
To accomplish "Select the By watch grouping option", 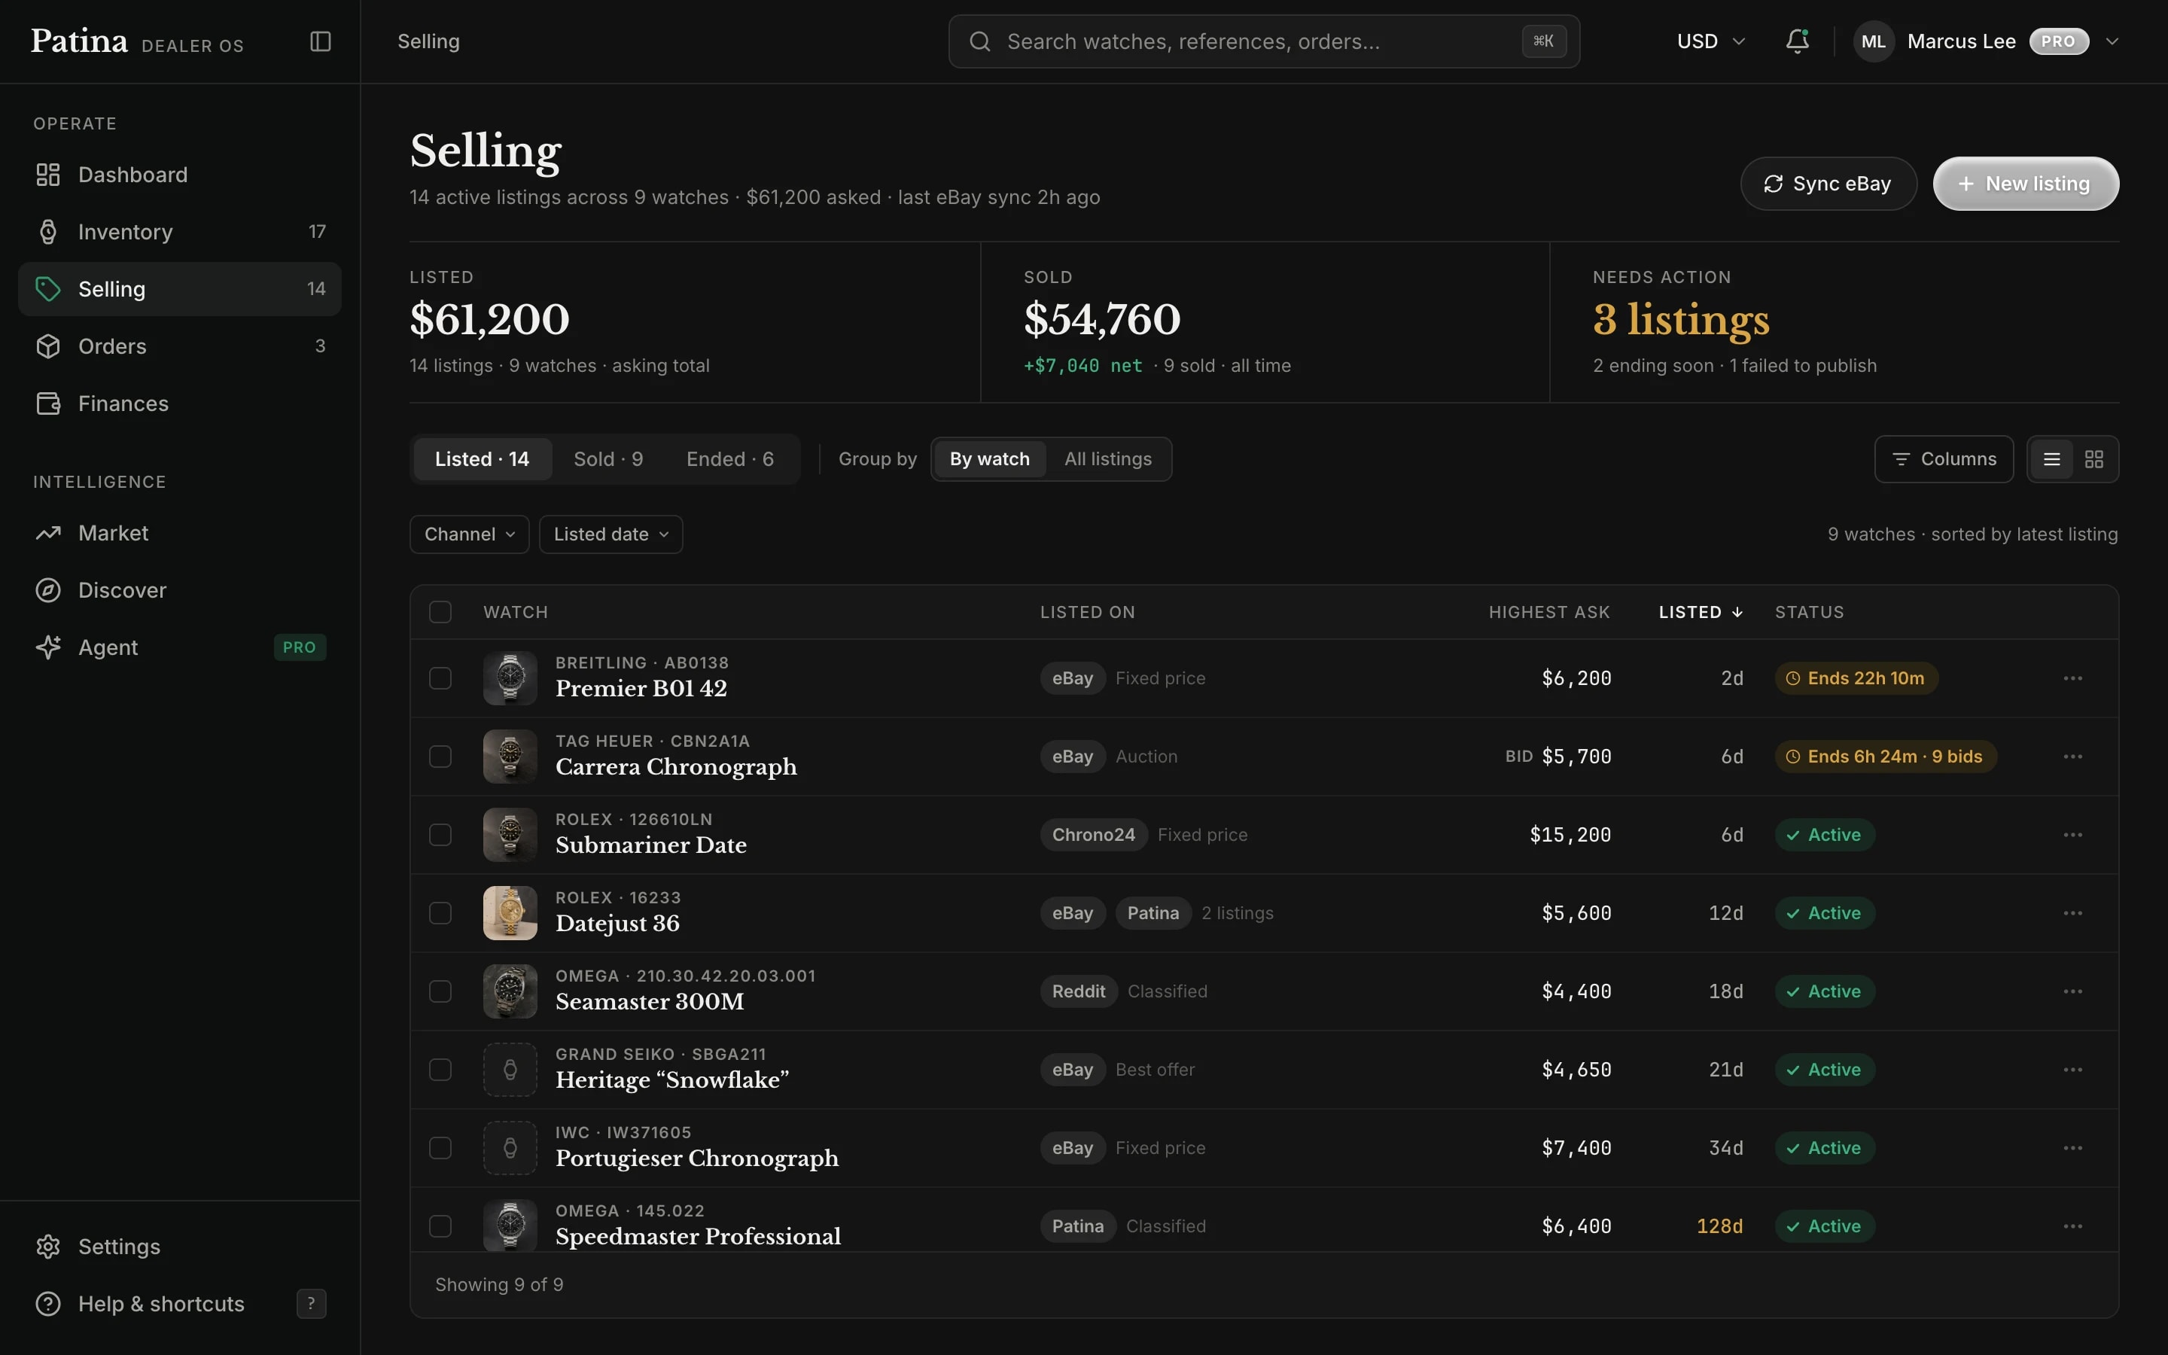I will tap(989, 460).
